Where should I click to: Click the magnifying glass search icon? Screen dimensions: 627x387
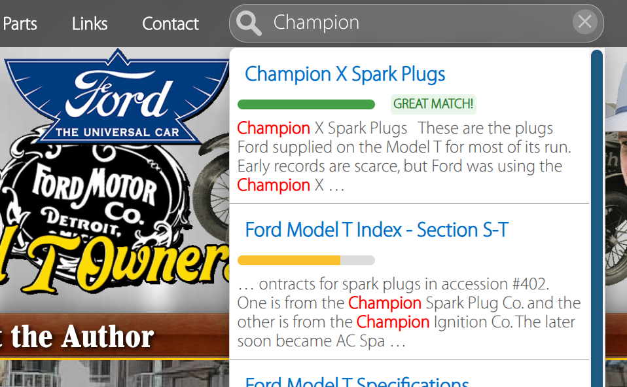(249, 24)
